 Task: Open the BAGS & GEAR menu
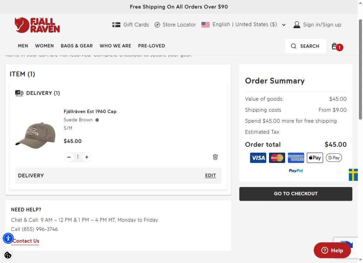click(x=76, y=46)
